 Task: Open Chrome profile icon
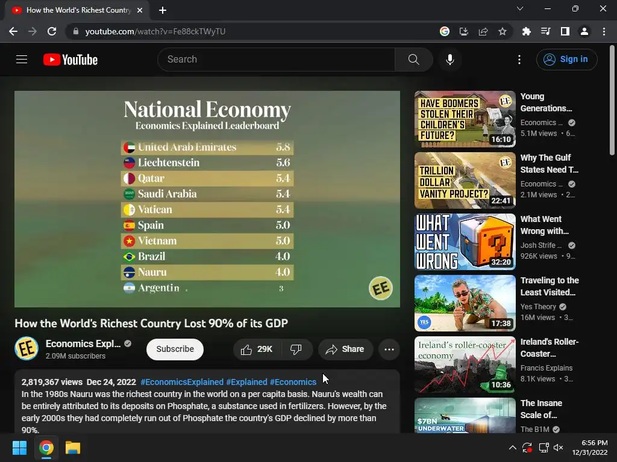point(584,31)
